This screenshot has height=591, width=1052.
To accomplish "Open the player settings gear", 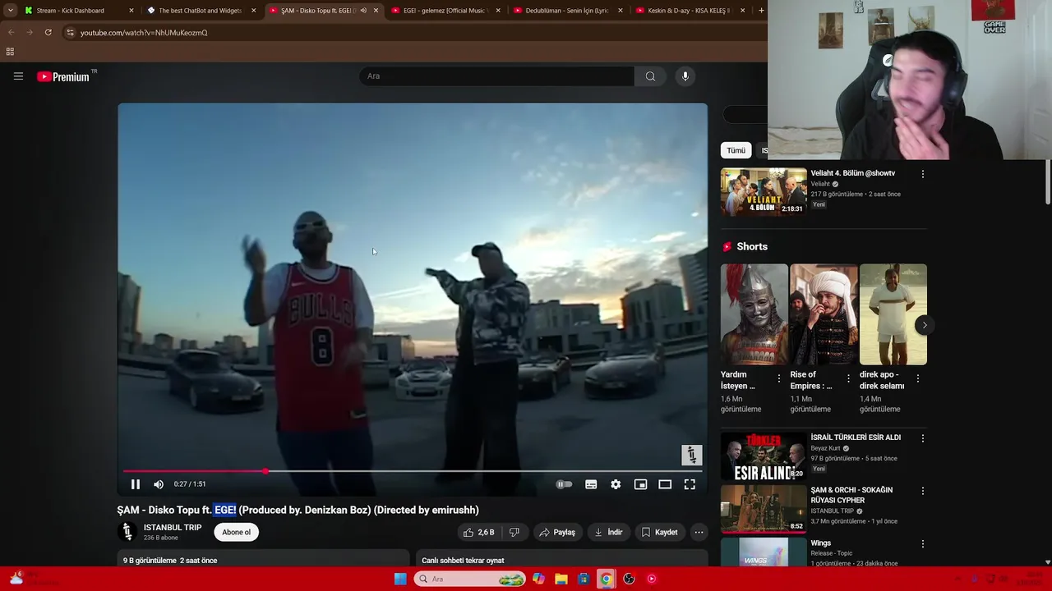I will click(616, 484).
